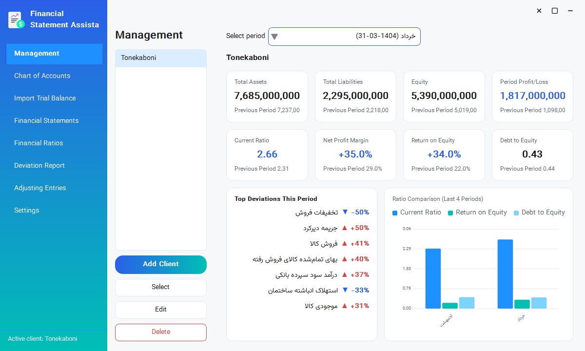Click the Edit client button
This screenshot has height=351, width=585.
[x=161, y=310]
